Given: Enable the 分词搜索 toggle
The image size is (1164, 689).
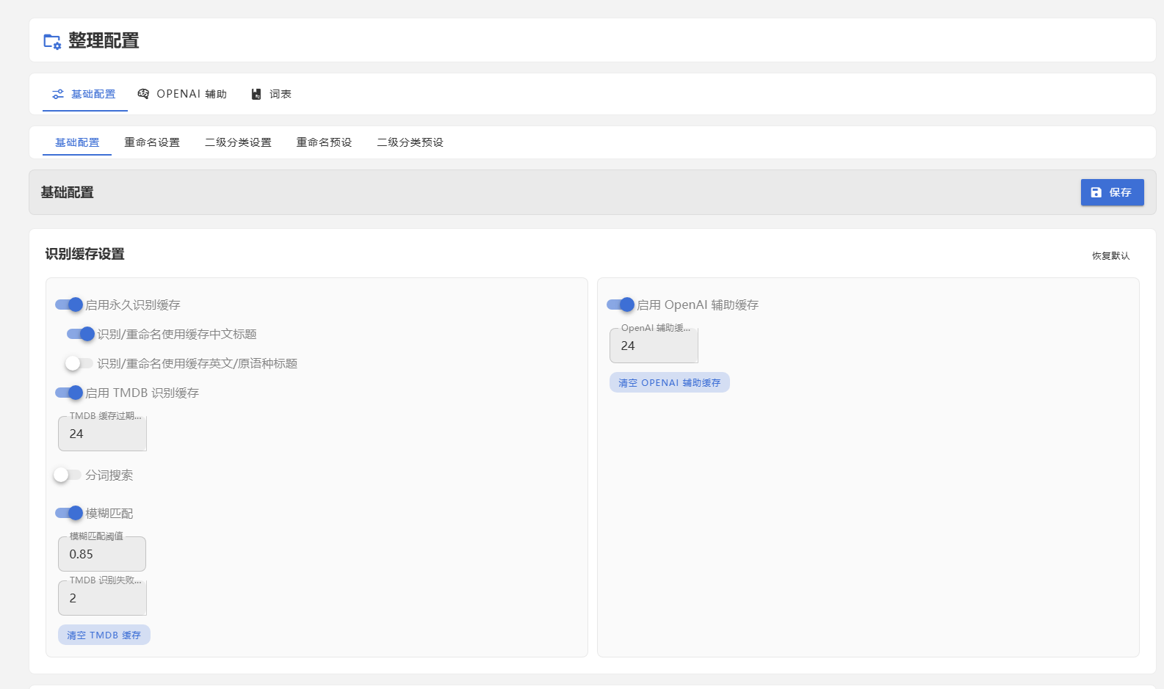Looking at the screenshot, I should (x=67, y=475).
